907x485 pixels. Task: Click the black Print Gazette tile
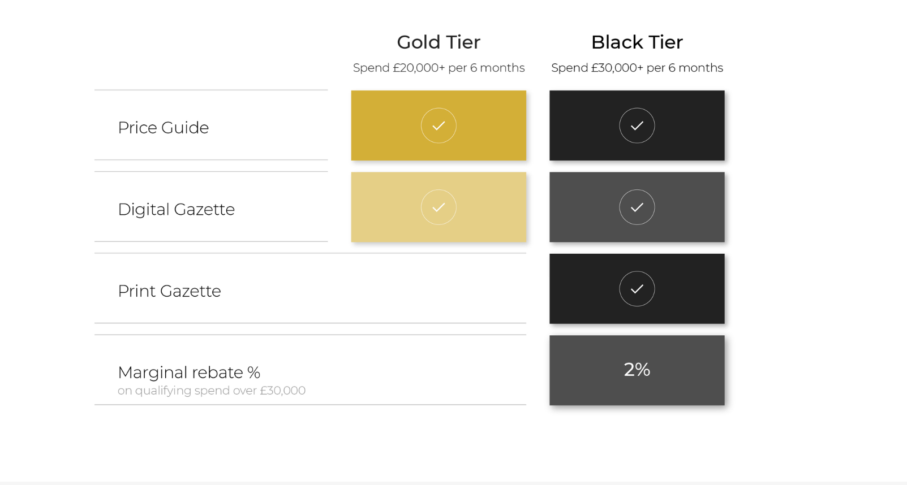click(x=637, y=289)
